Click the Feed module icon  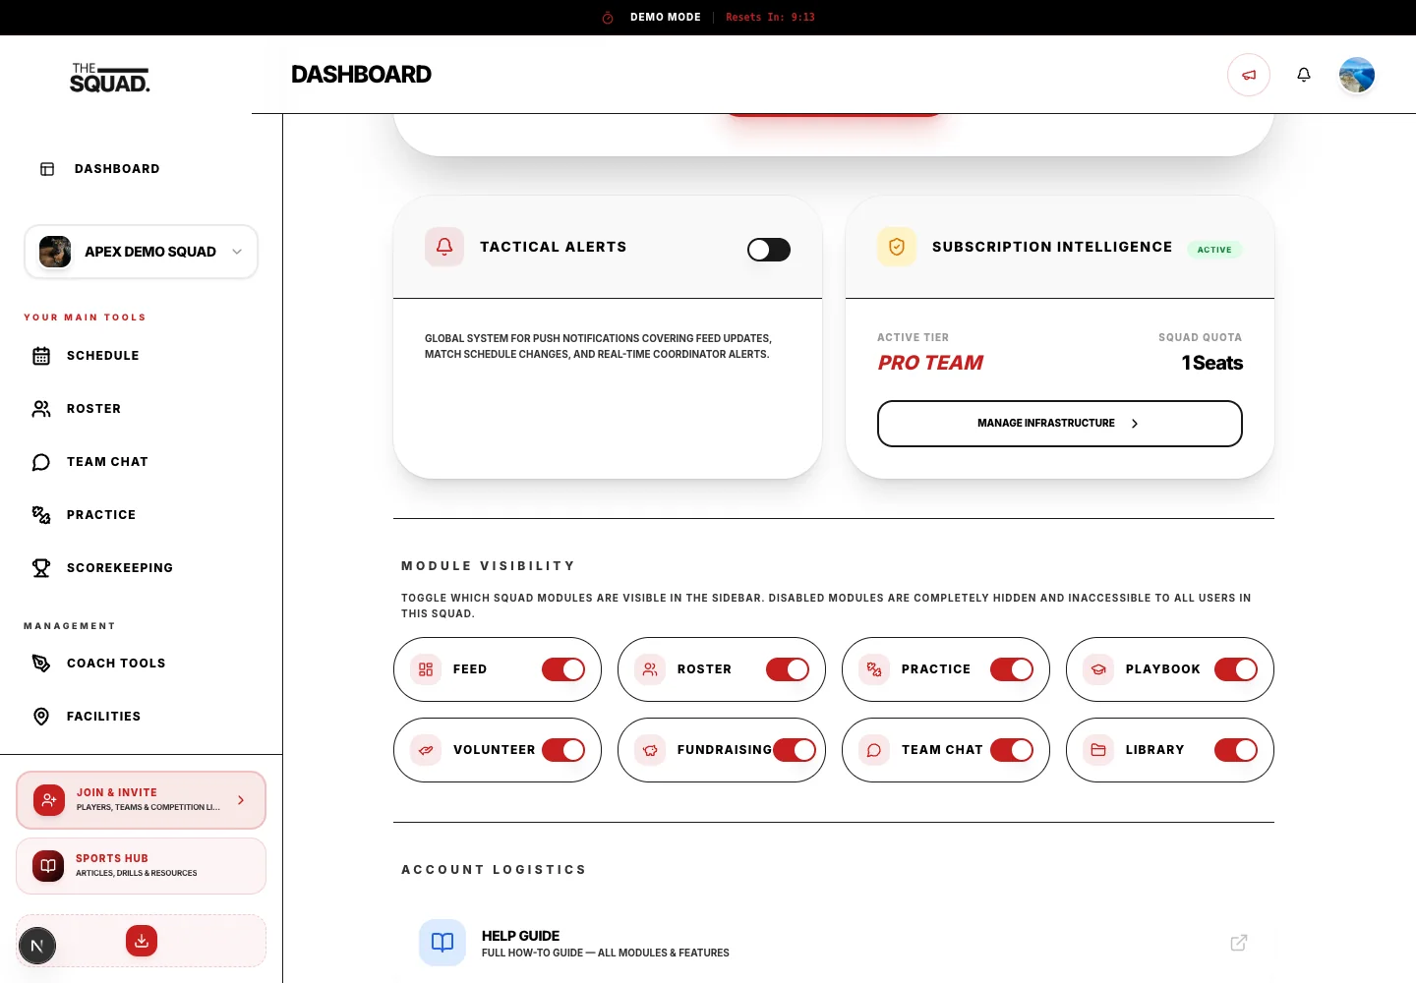(x=426, y=669)
